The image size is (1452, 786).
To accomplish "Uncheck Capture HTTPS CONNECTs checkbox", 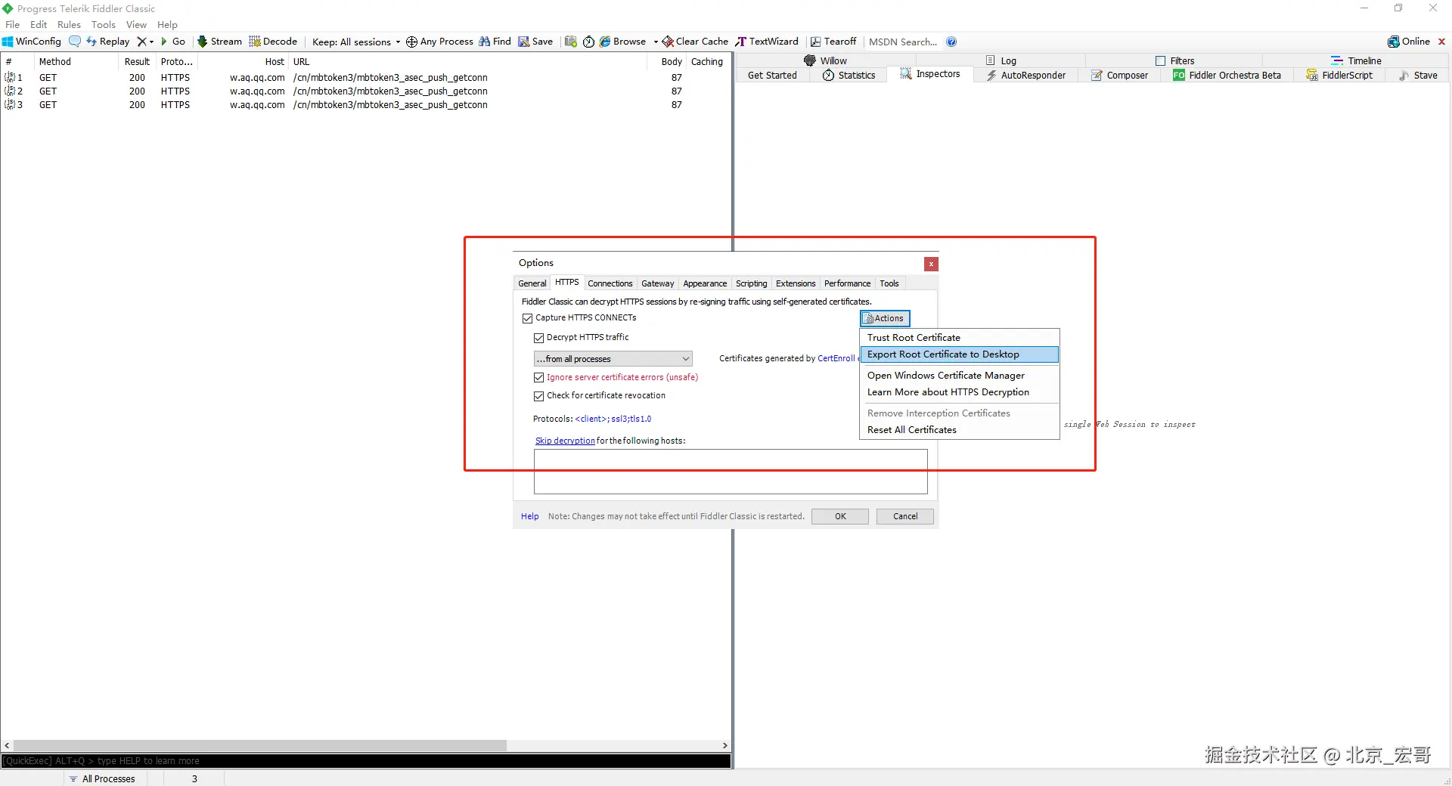I will (528, 318).
